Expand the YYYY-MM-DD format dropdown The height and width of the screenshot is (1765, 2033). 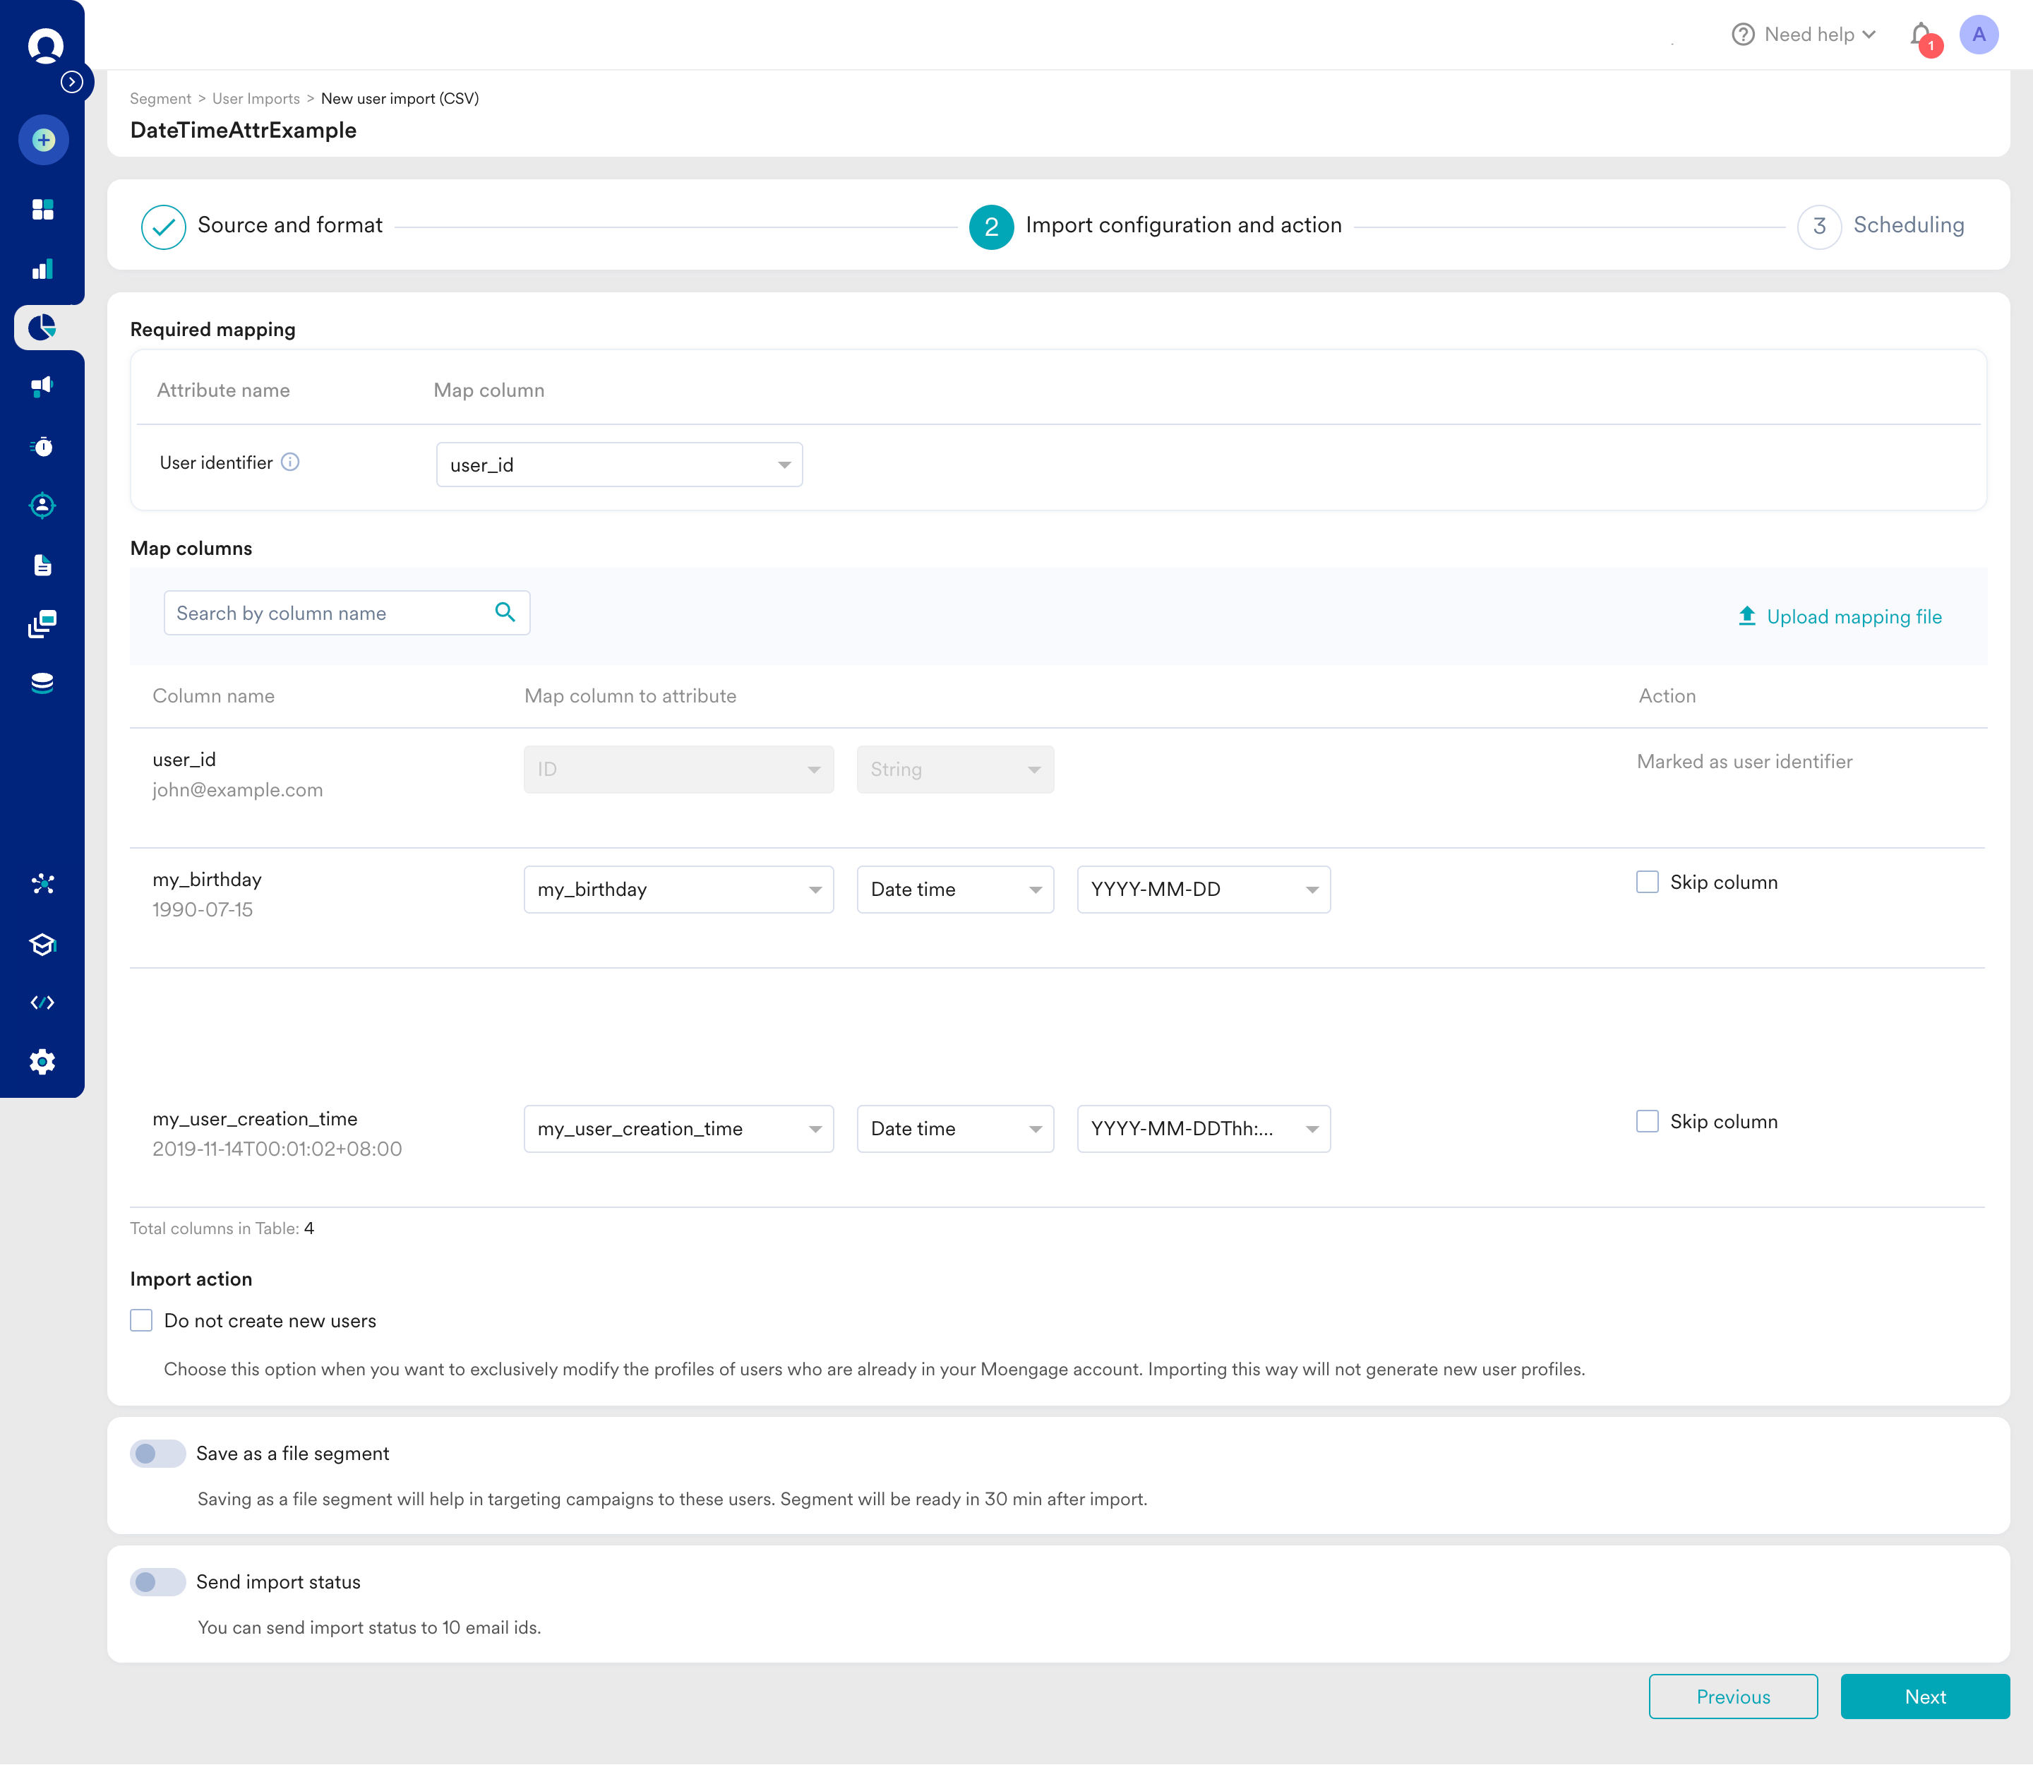pos(1203,890)
